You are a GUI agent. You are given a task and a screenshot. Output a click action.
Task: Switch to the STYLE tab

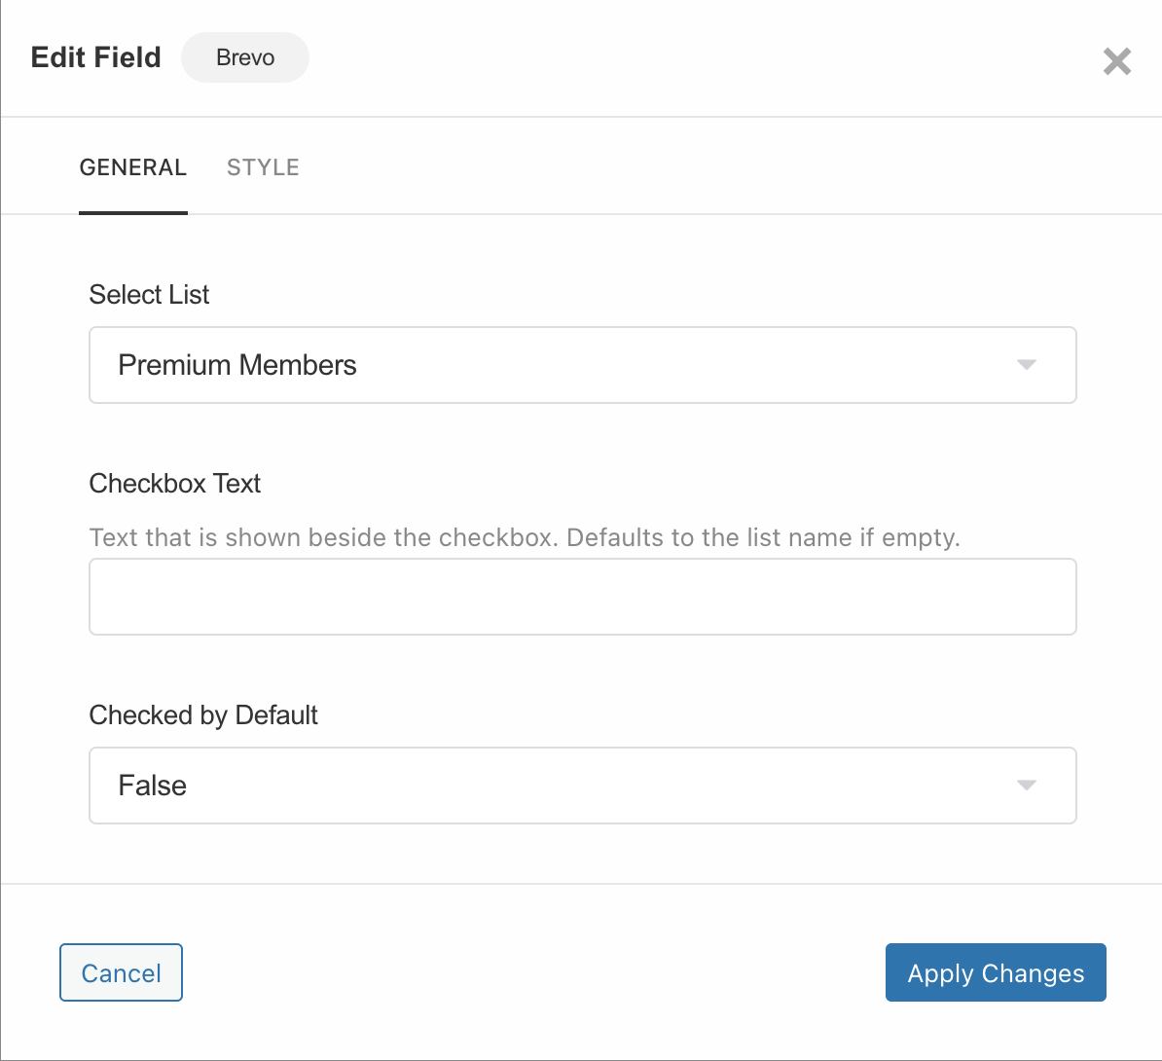tap(263, 167)
